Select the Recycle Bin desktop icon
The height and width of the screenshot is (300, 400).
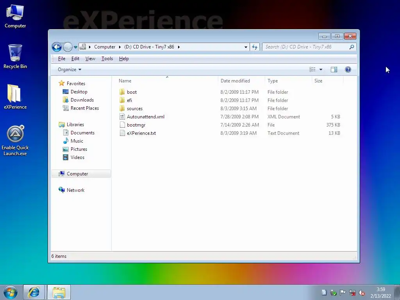[15, 57]
